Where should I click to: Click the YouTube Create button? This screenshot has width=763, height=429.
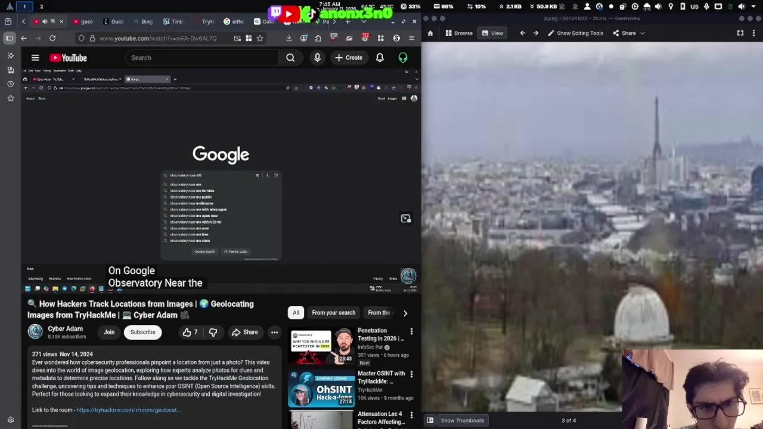tap(349, 58)
